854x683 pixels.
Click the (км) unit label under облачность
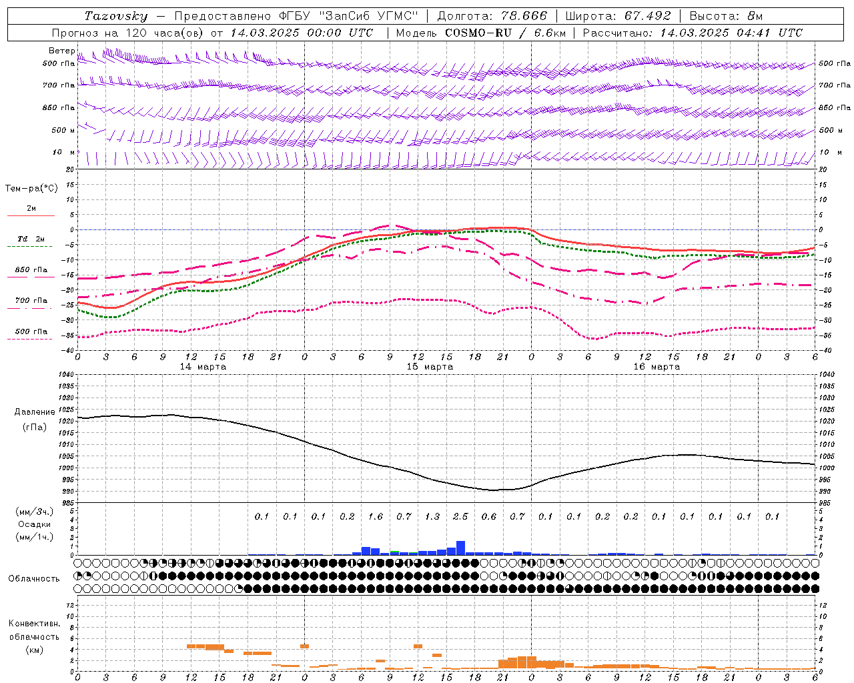pos(35,650)
